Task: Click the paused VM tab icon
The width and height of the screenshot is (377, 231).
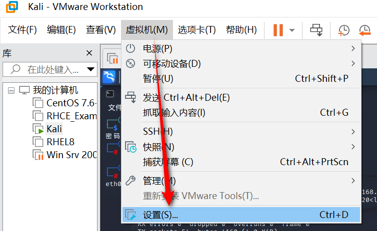Action: coord(112,58)
